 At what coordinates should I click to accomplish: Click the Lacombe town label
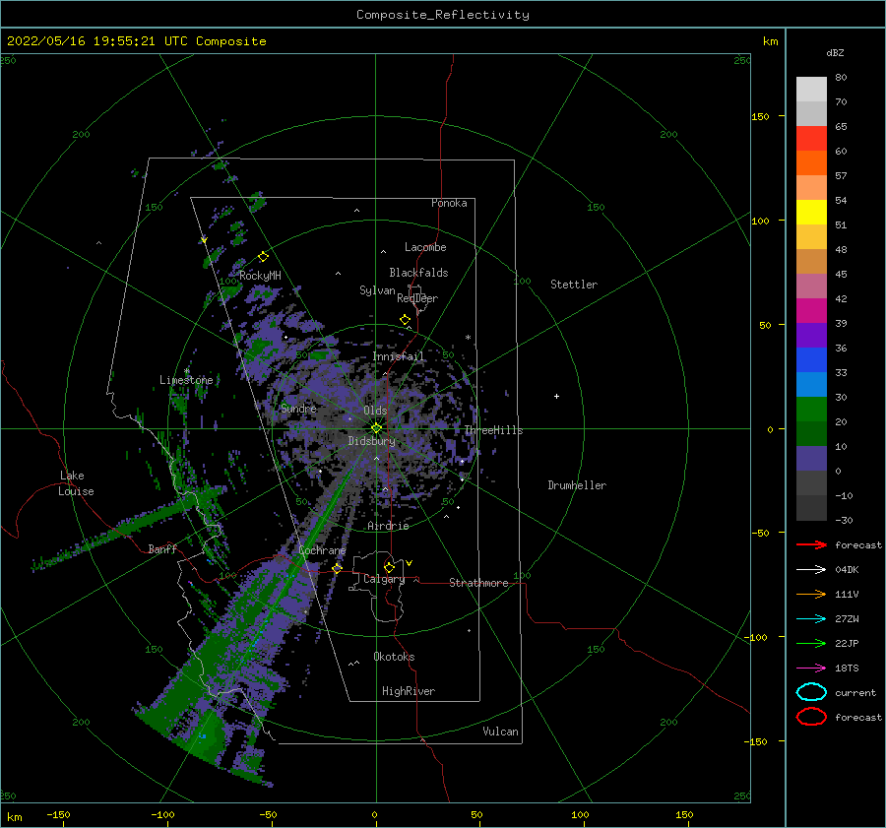[425, 247]
